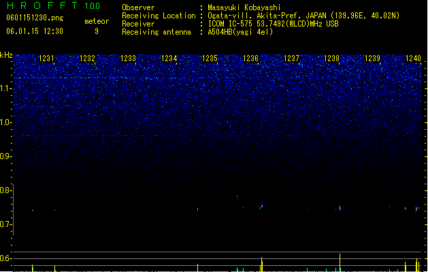The height and width of the screenshot is (272, 428).
Task: Select the 1239 time marker
Action: [373, 58]
